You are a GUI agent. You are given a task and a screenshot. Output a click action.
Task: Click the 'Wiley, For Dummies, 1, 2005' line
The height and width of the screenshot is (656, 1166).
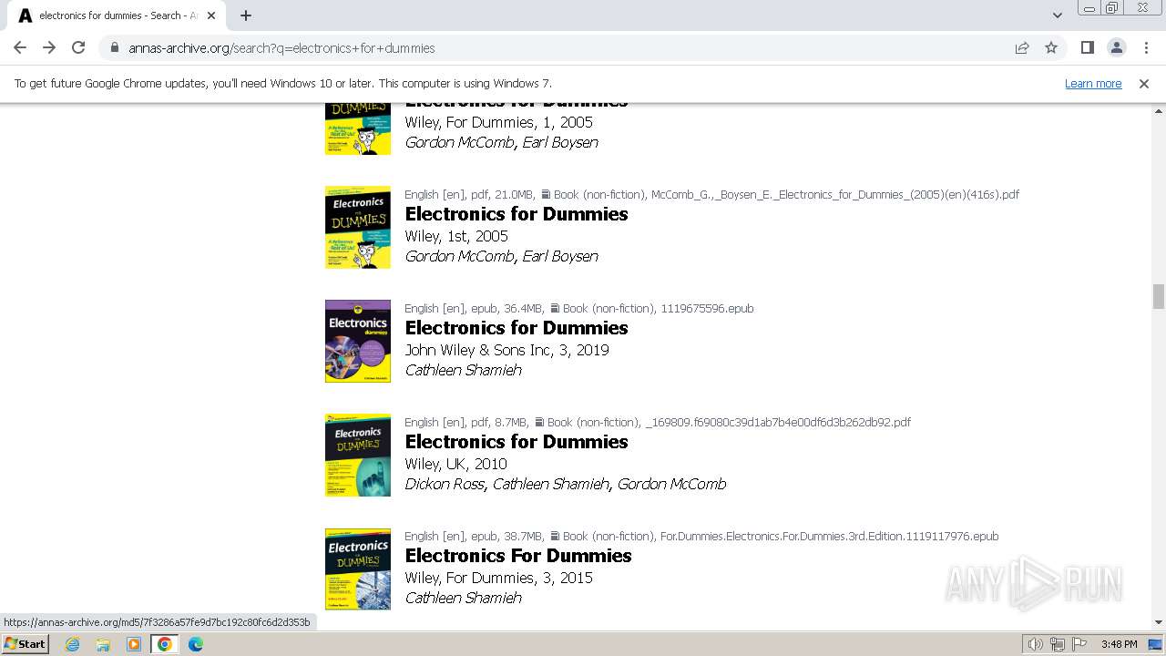(x=498, y=122)
